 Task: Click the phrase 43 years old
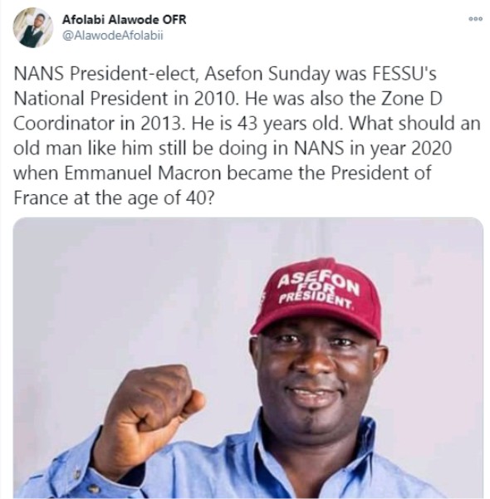[290, 124]
